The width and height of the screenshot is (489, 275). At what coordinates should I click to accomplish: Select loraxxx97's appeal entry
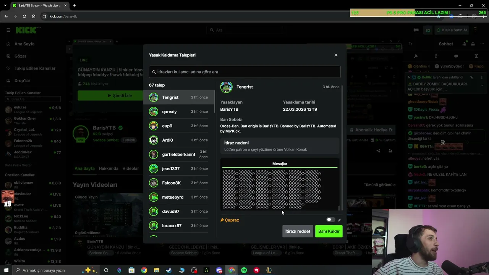(179, 226)
